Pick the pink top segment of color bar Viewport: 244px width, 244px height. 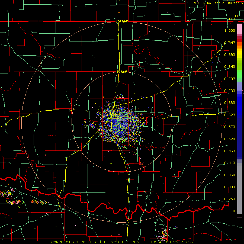[239, 29]
